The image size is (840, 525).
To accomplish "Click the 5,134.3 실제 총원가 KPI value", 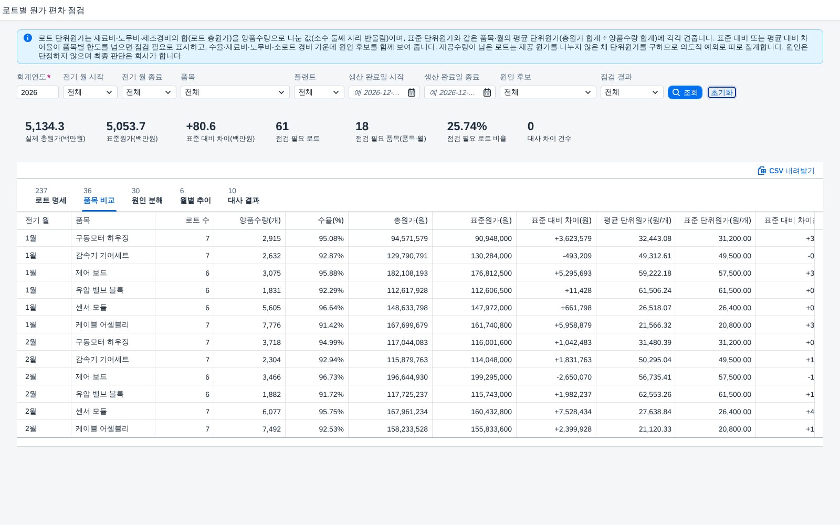I will [x=45, y=127].
